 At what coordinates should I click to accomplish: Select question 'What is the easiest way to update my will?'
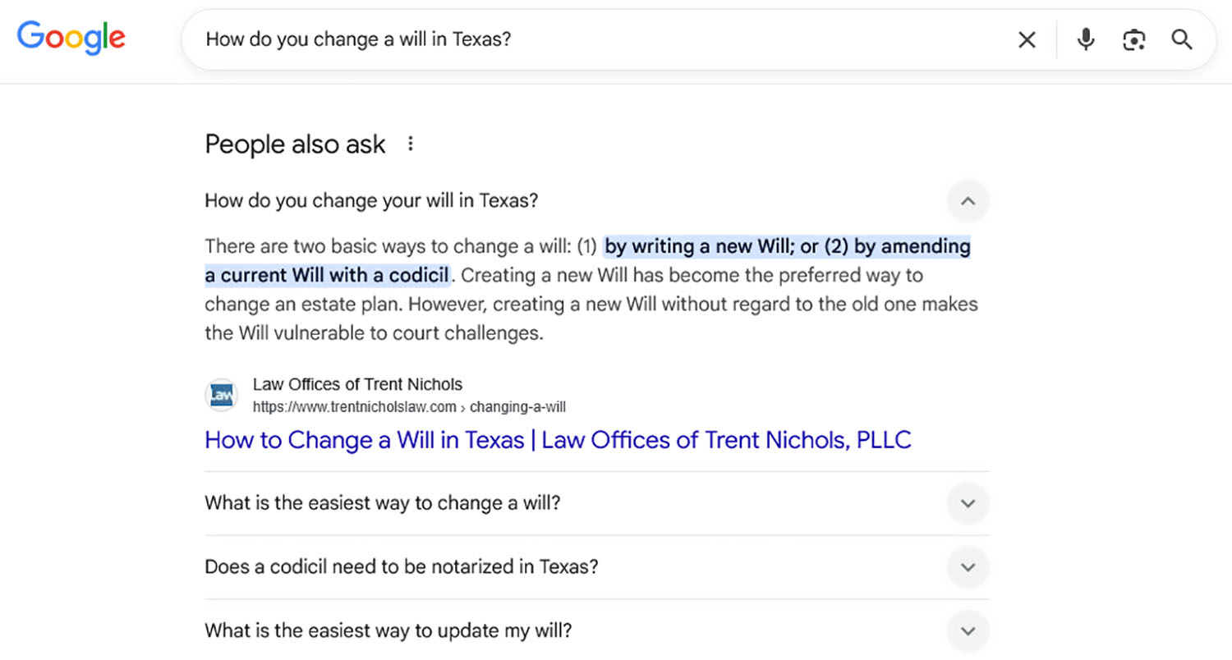pyautogui.click(x=388, y=631)
